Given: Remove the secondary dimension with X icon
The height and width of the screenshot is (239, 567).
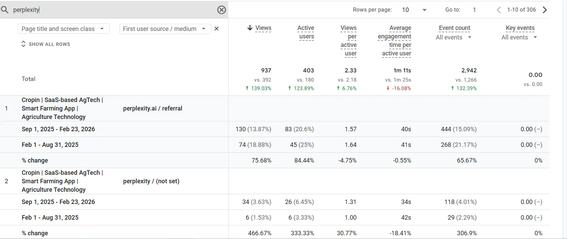Looking at the screenshot, I should tap(217, 29).
